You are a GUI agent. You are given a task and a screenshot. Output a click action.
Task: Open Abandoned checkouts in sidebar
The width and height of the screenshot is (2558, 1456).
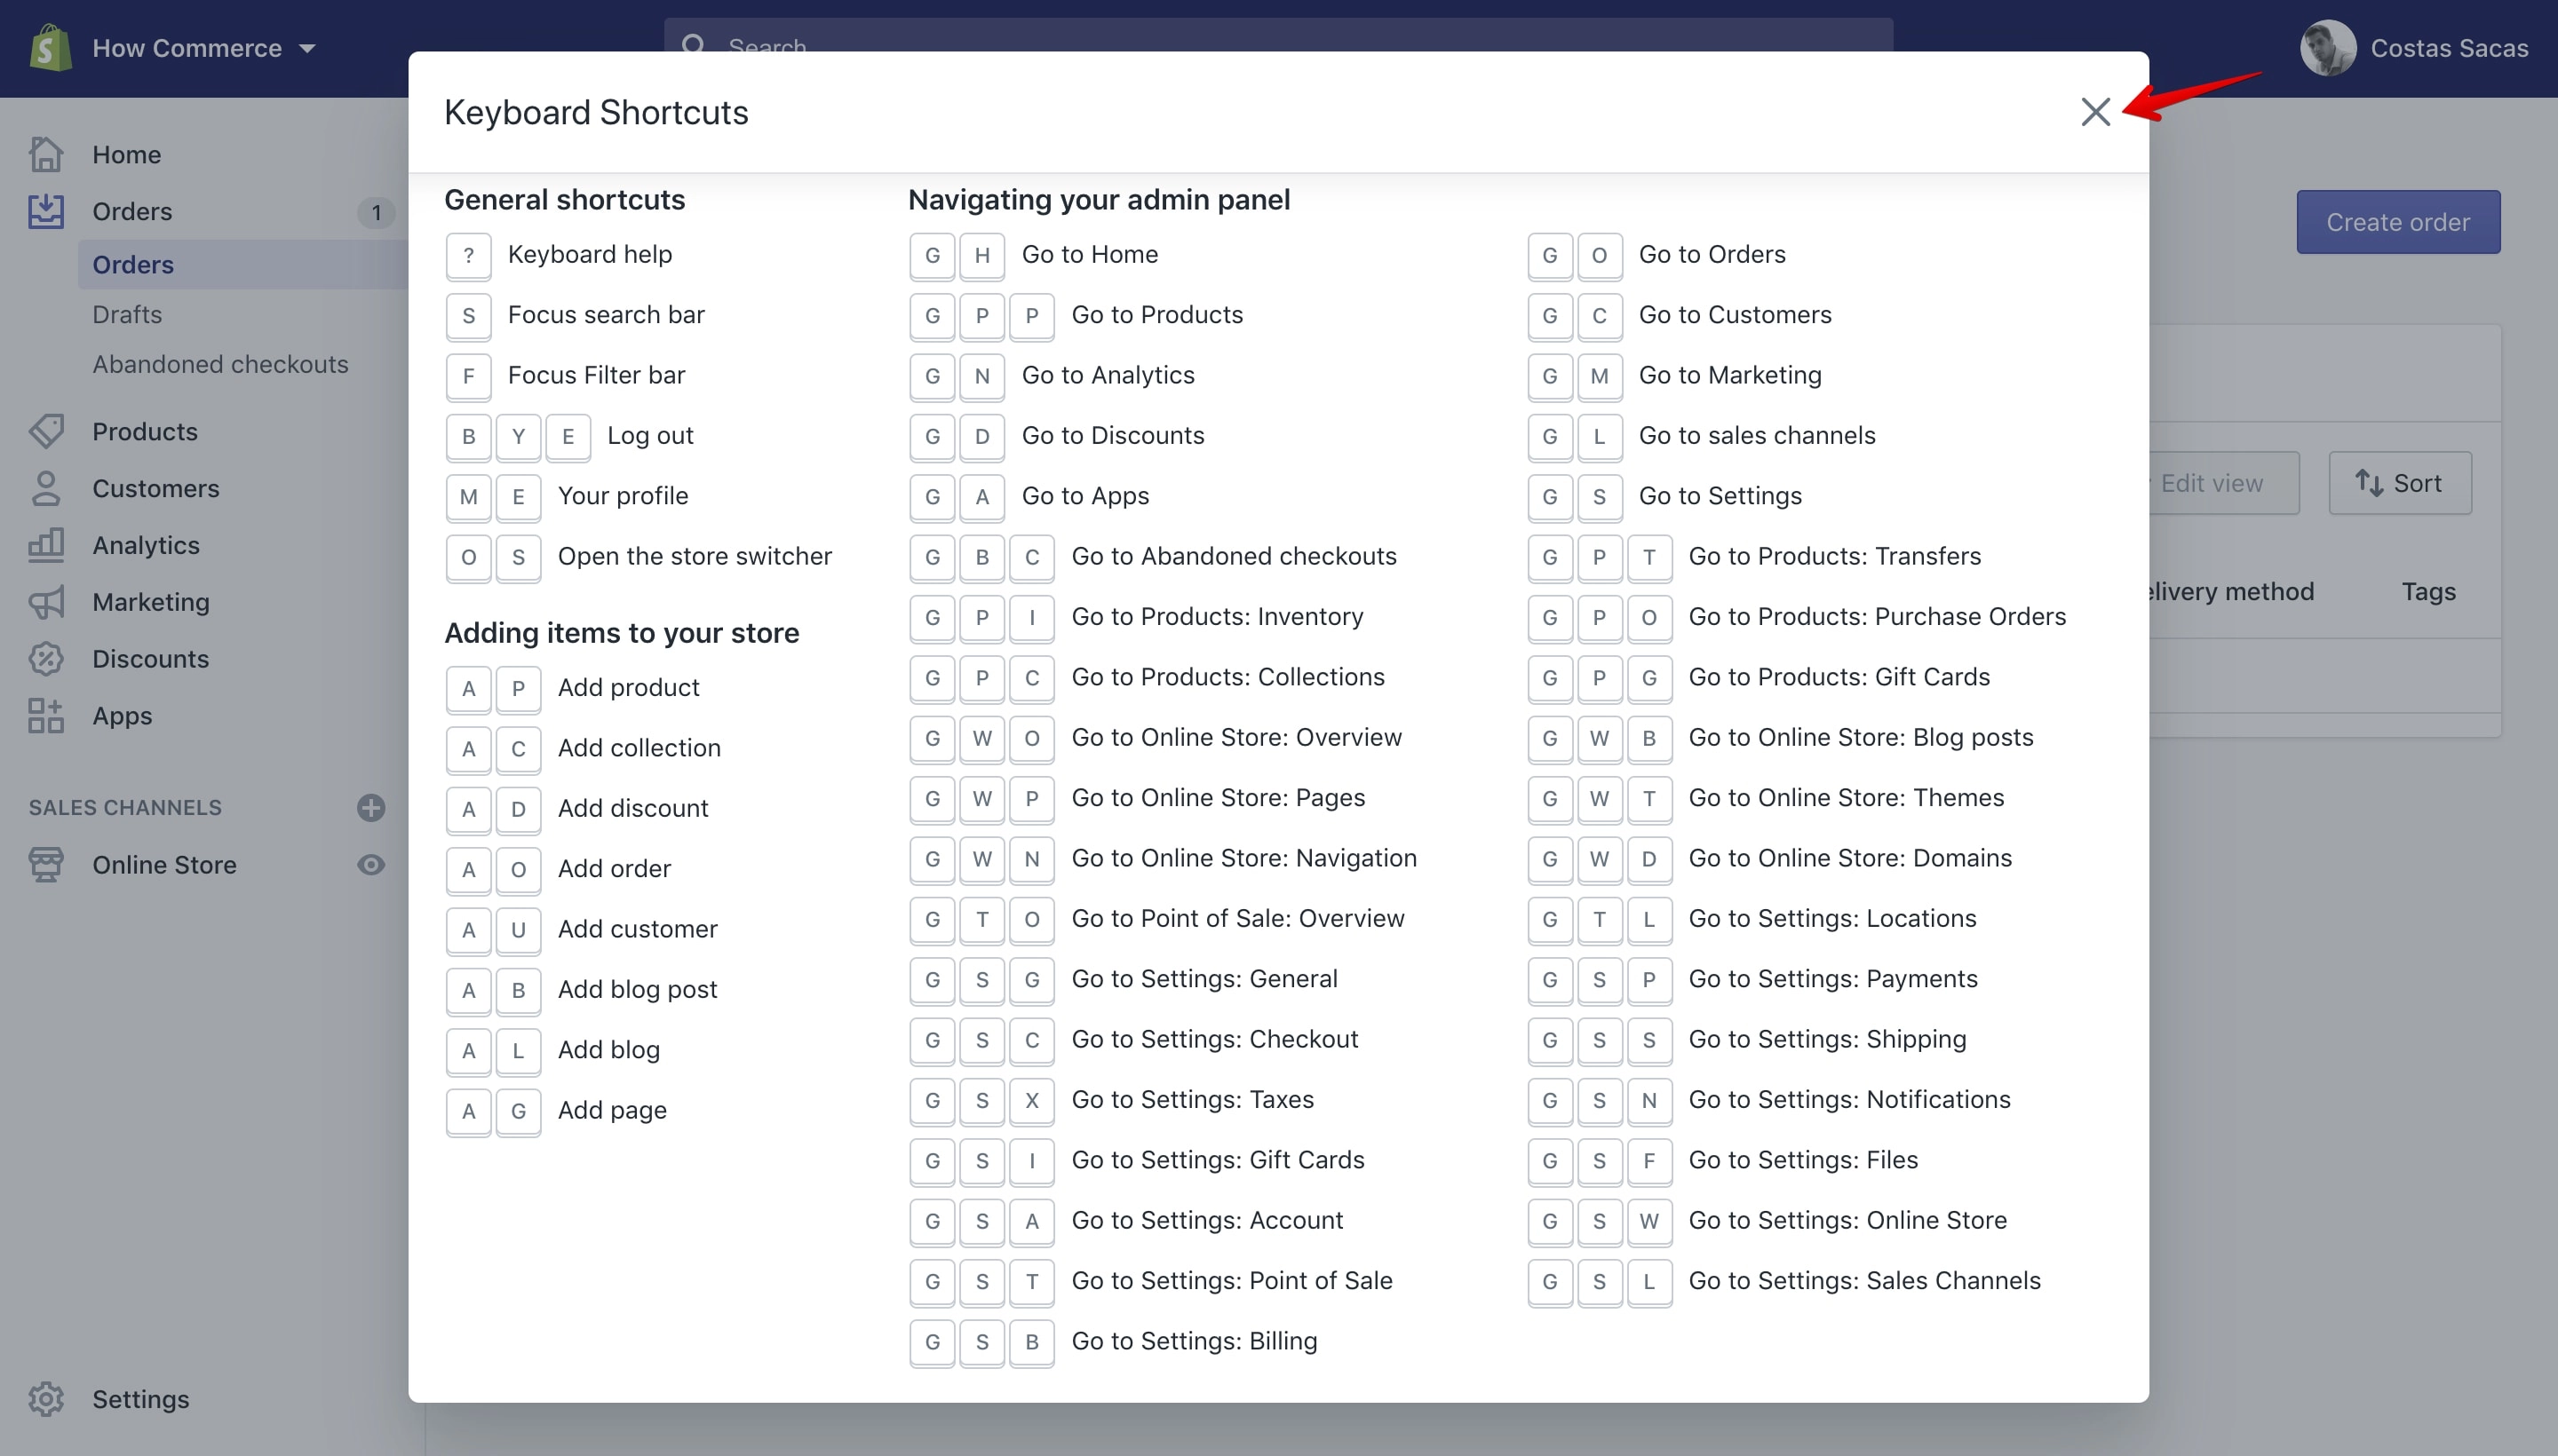(220, 364)
